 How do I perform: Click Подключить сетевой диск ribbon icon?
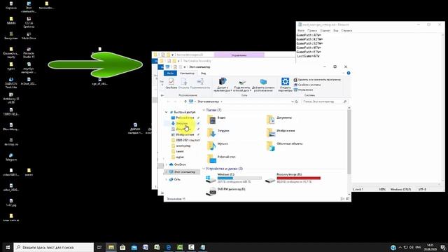[242, 84]
